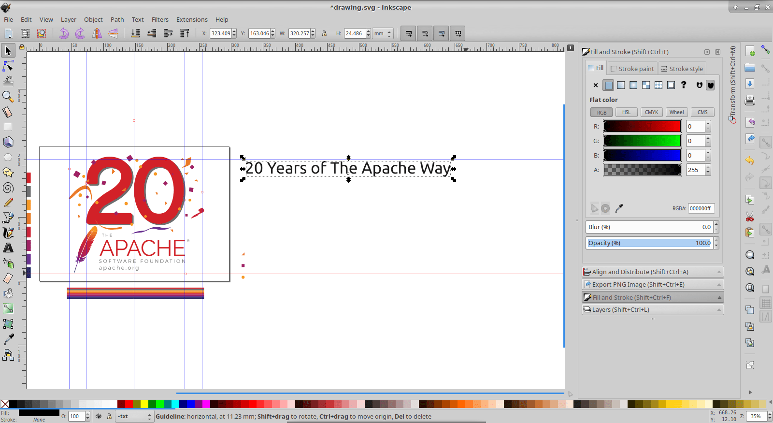Switch to the Stroke paint tab

click(632, 69)
